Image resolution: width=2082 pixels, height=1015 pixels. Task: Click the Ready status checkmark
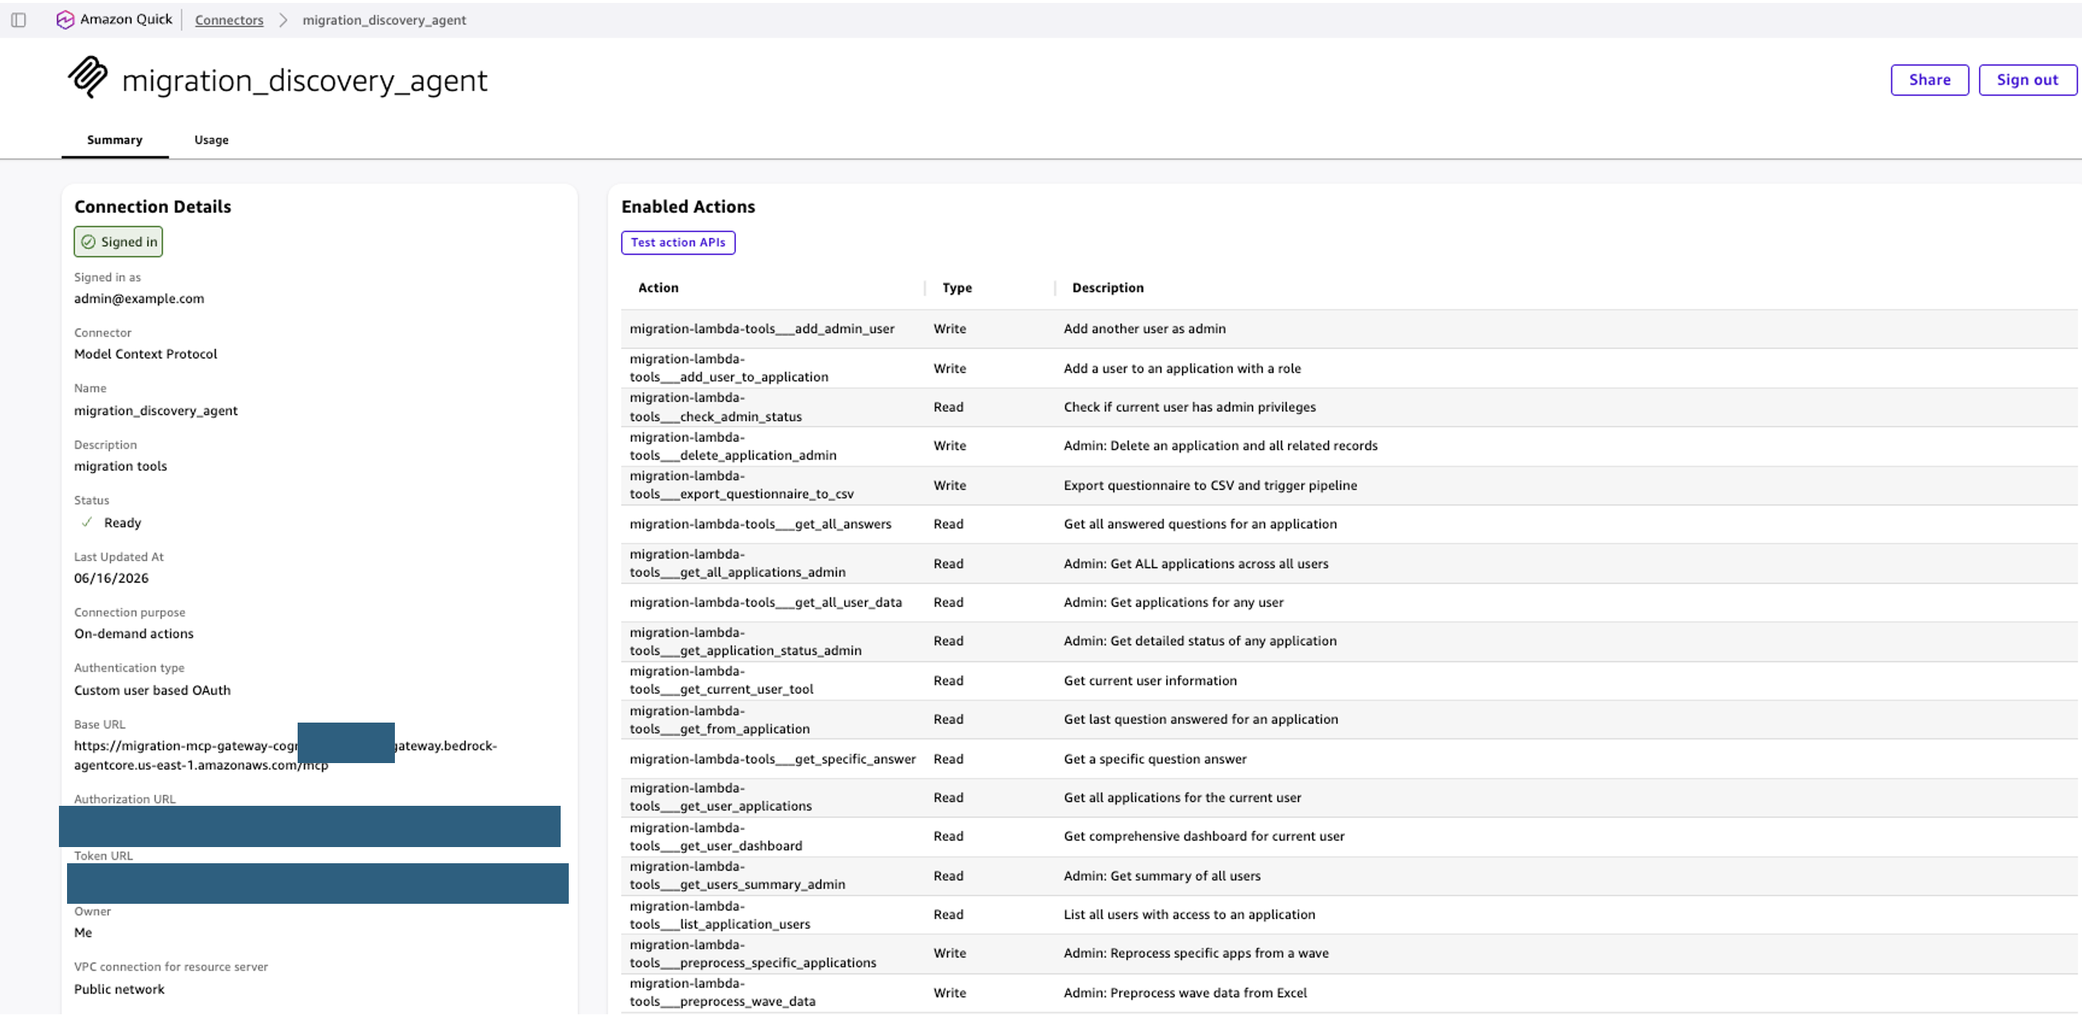[86, 522]
